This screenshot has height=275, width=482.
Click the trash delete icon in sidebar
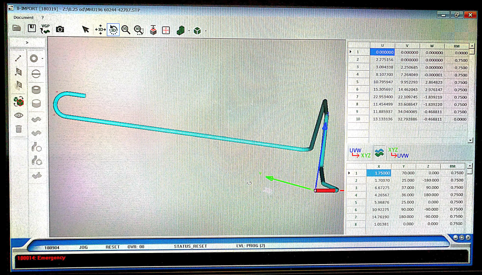coord(18,129)
